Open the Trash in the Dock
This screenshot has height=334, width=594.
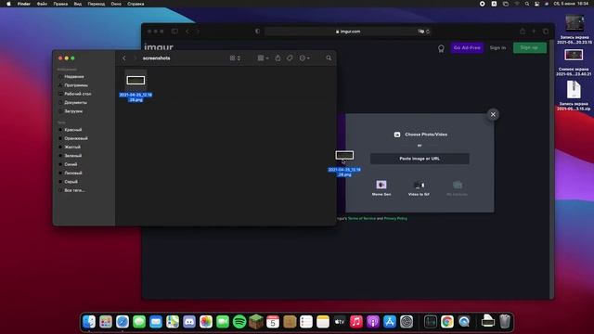505,322
